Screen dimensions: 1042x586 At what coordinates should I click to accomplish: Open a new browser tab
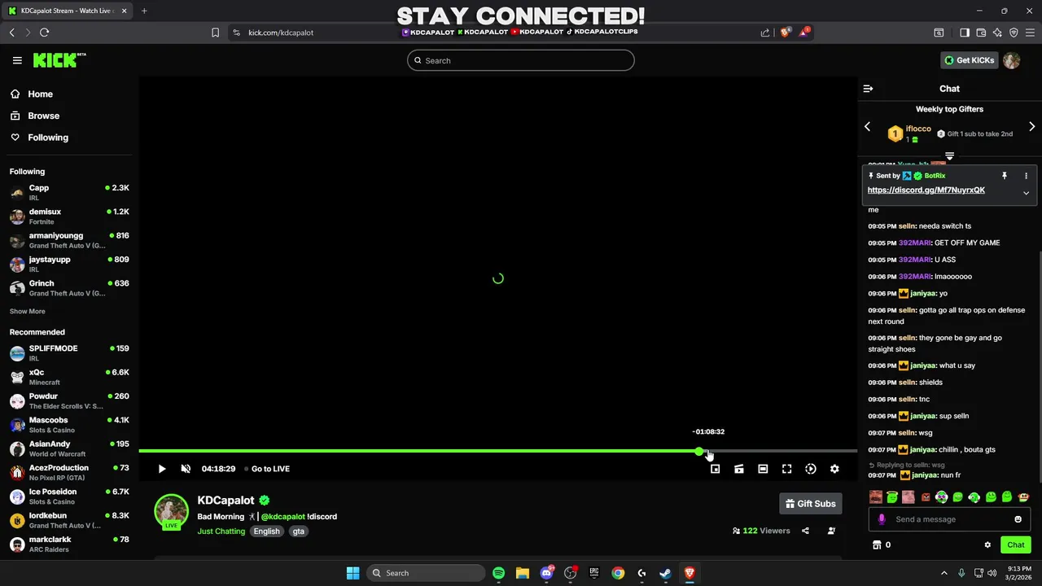pyautogui.click(x=144, y=11)
